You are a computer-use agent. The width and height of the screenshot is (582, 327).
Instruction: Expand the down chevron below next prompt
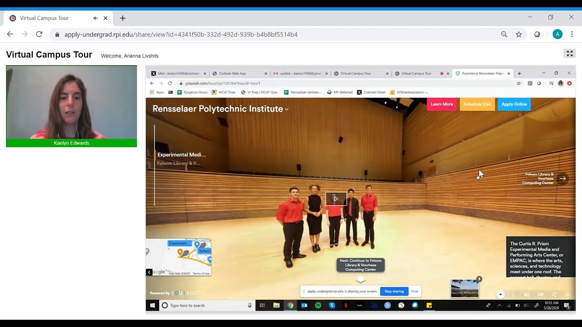361,280
